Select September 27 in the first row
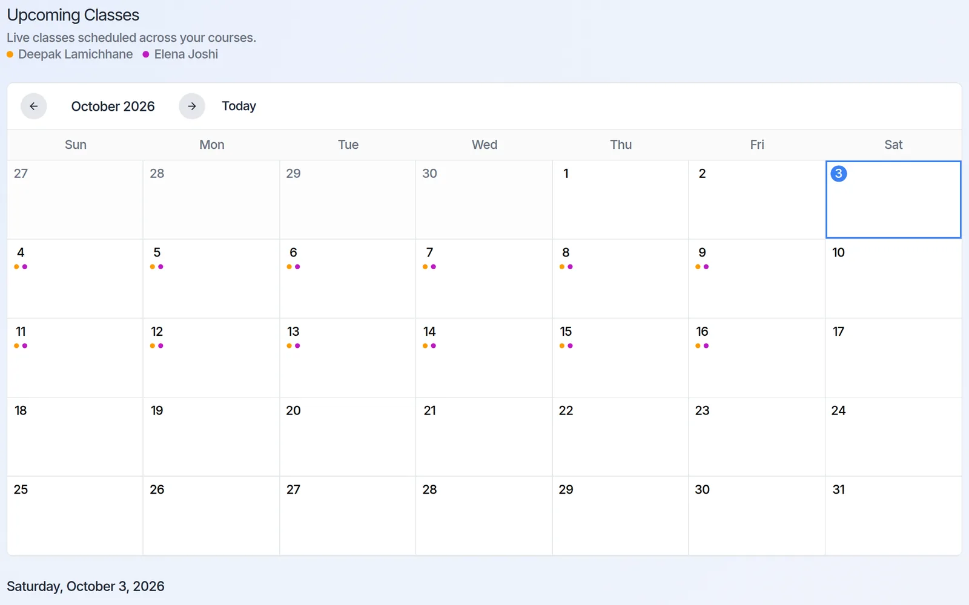Screen dimensions: 969x605 pos(75,200)
